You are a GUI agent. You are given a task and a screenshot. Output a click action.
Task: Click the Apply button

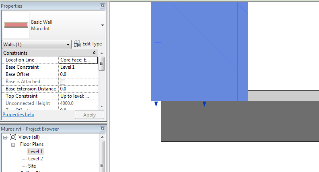[x=90, y=115]
